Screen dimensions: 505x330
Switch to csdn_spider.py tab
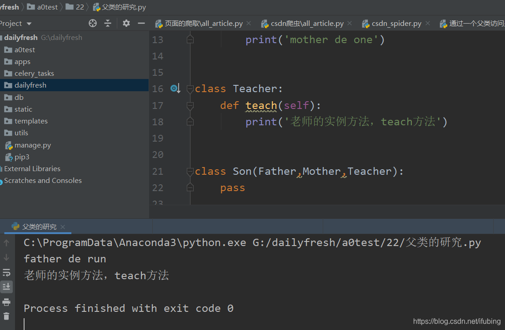(396, 24)
